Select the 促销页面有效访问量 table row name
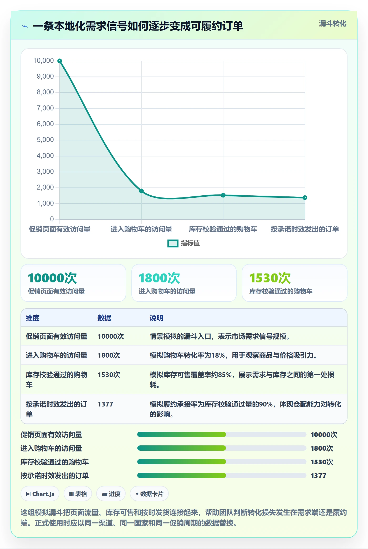This screenshot has width=368, height=549. [x=57, y=336]
